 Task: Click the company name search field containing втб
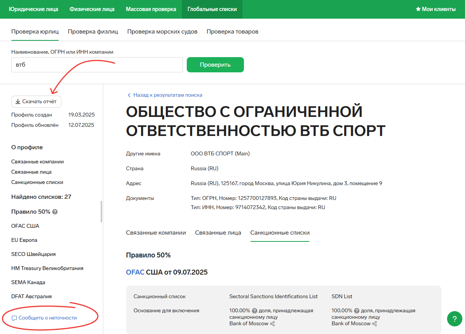[97, 65]
